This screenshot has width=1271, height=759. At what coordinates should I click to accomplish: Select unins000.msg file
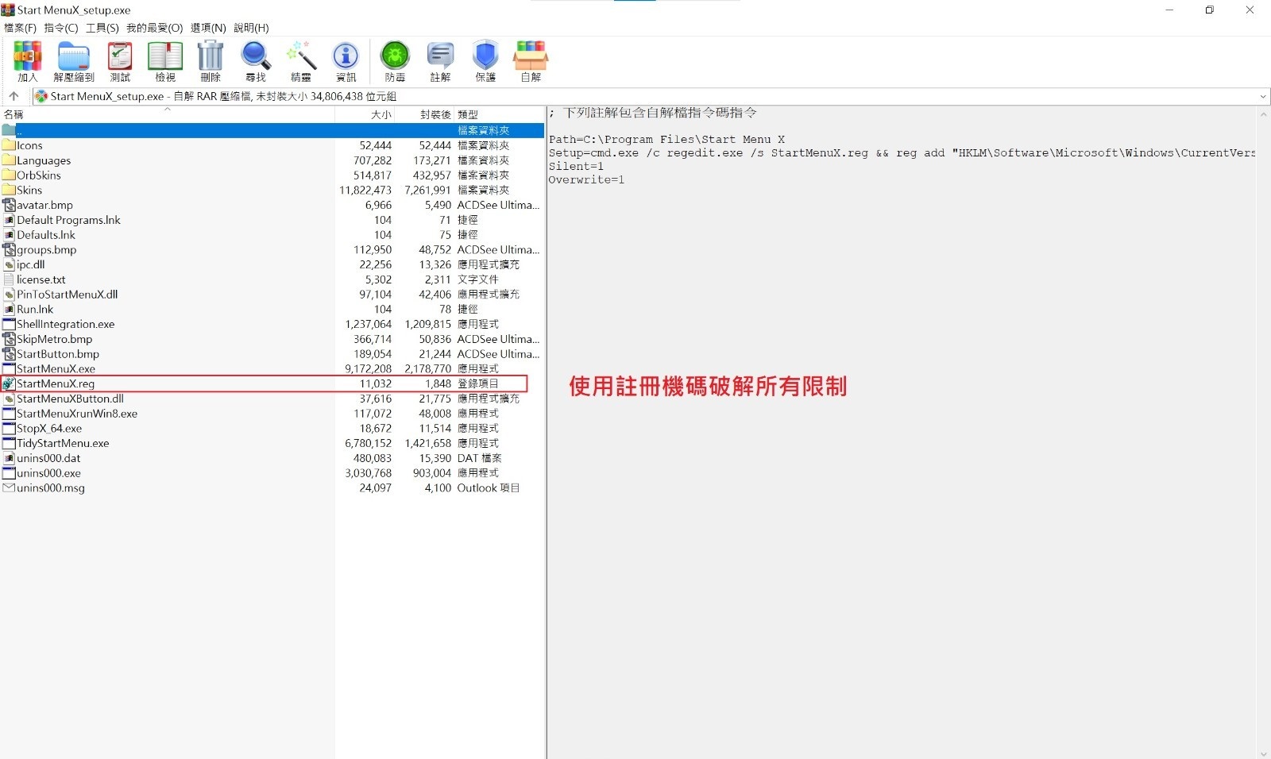272,487
